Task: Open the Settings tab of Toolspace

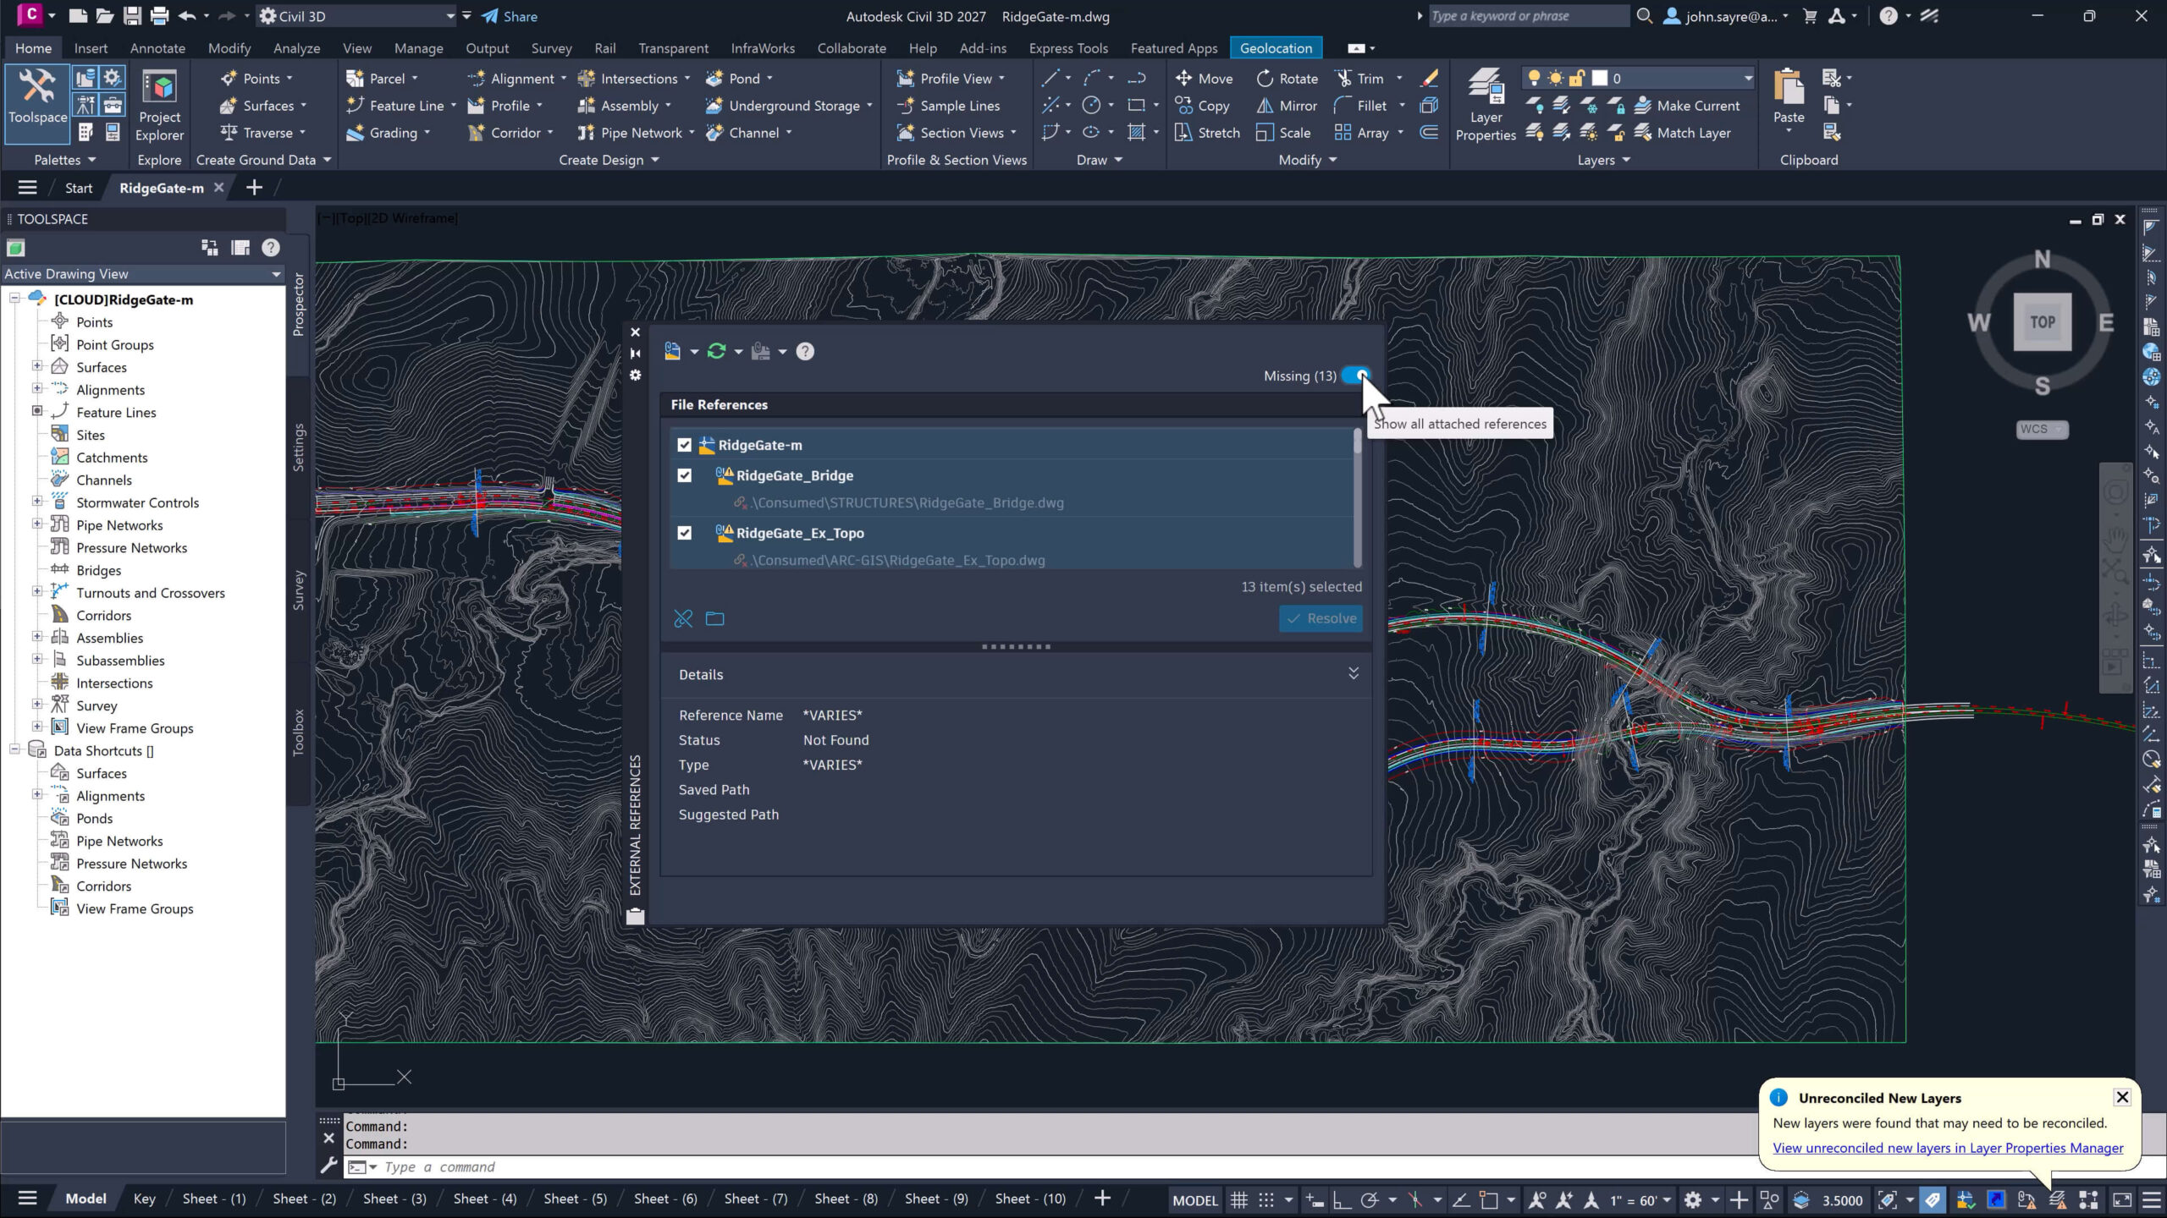Action: tap(298, 447)
